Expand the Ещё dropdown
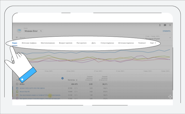Image resolution: width=185 pixels, height=114 pixels. [x=153, y=43]
